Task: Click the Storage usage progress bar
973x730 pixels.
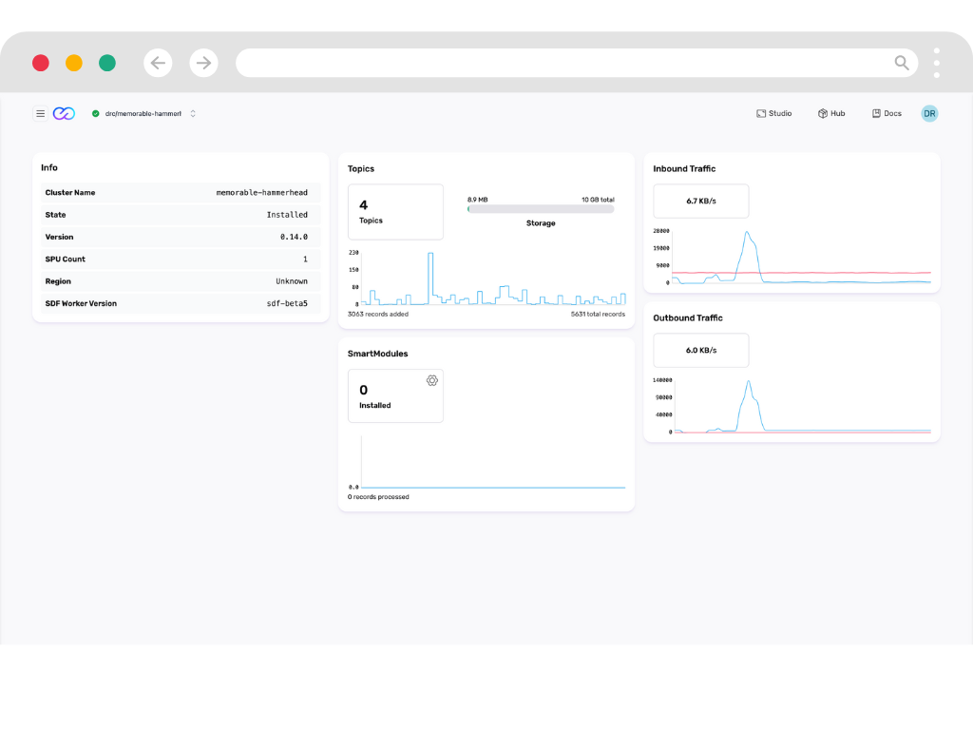Action: pos(541,209)
